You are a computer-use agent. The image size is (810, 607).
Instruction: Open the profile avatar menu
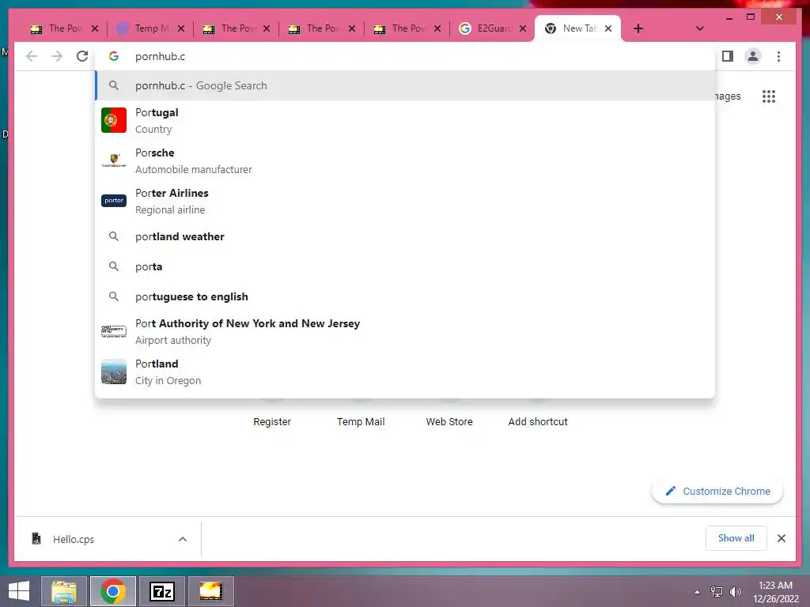coord(753,56)
